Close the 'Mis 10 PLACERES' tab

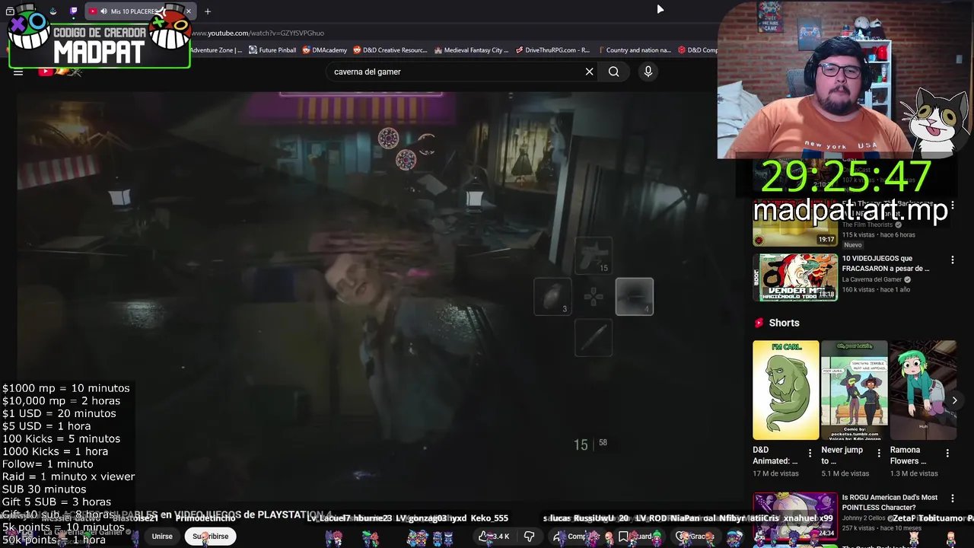click(x=189, y=11)
